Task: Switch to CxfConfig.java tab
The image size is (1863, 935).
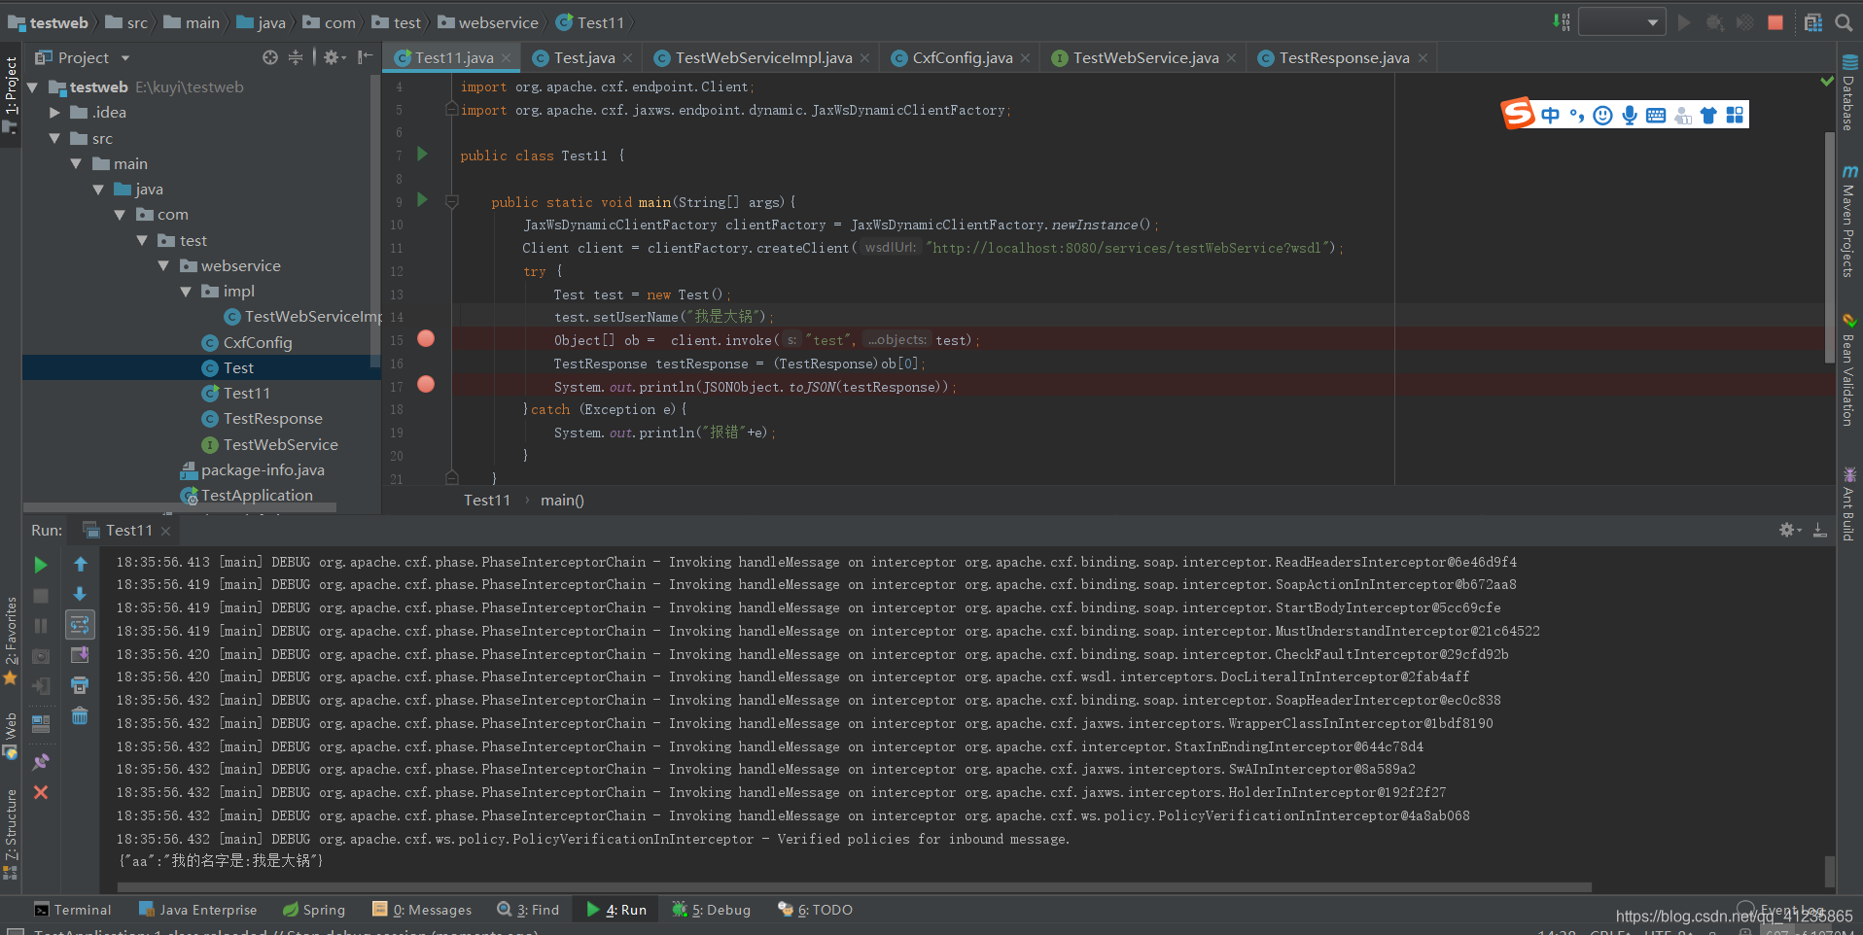Action: [962, 58]
